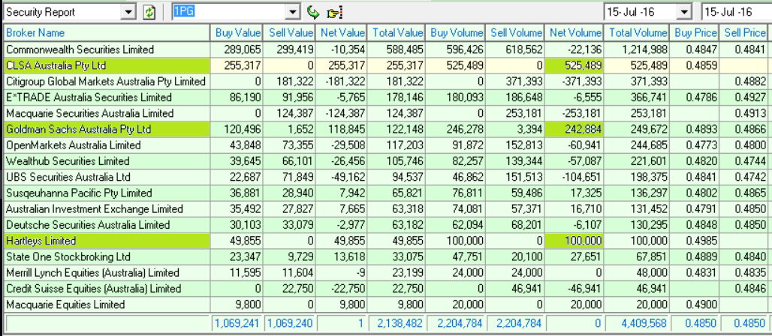The image size is (772, 336).
Task: Click Merrill Lynch net value -9
Action: pos(342,272)
